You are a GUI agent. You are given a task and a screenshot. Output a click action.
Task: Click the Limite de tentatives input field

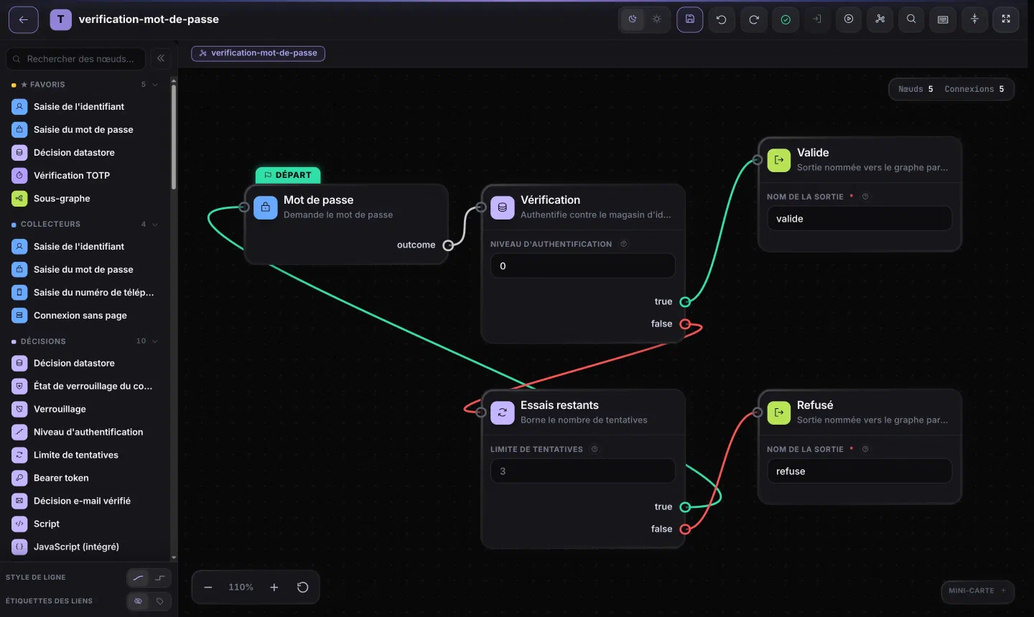[583, 471]
